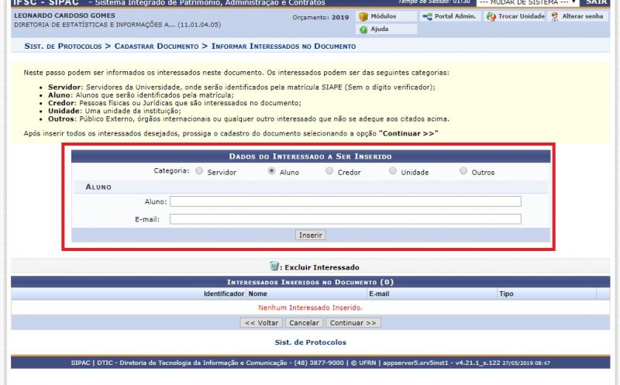Select the Servidor category radio button
Screen dimensions: 620x385
tap(200, 171)
